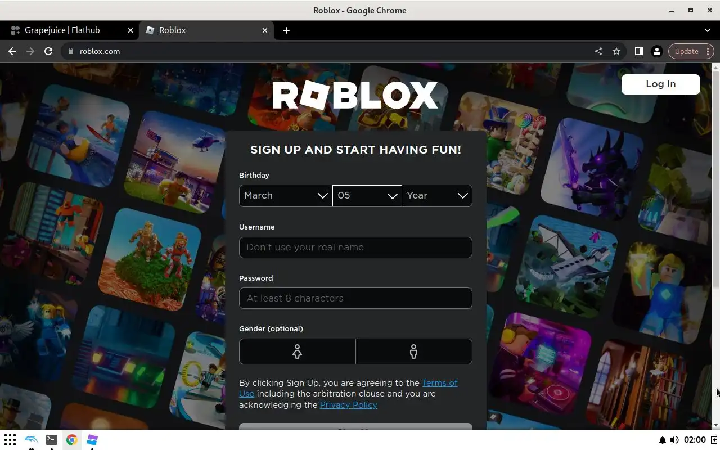Click the 02:00 clock

[x=696, y=440]
